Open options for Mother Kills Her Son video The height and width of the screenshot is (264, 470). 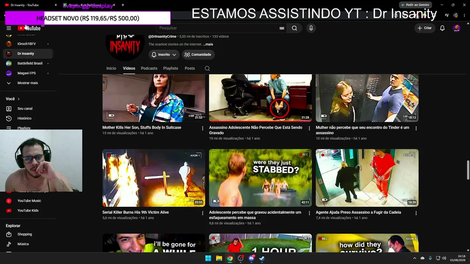203,128
